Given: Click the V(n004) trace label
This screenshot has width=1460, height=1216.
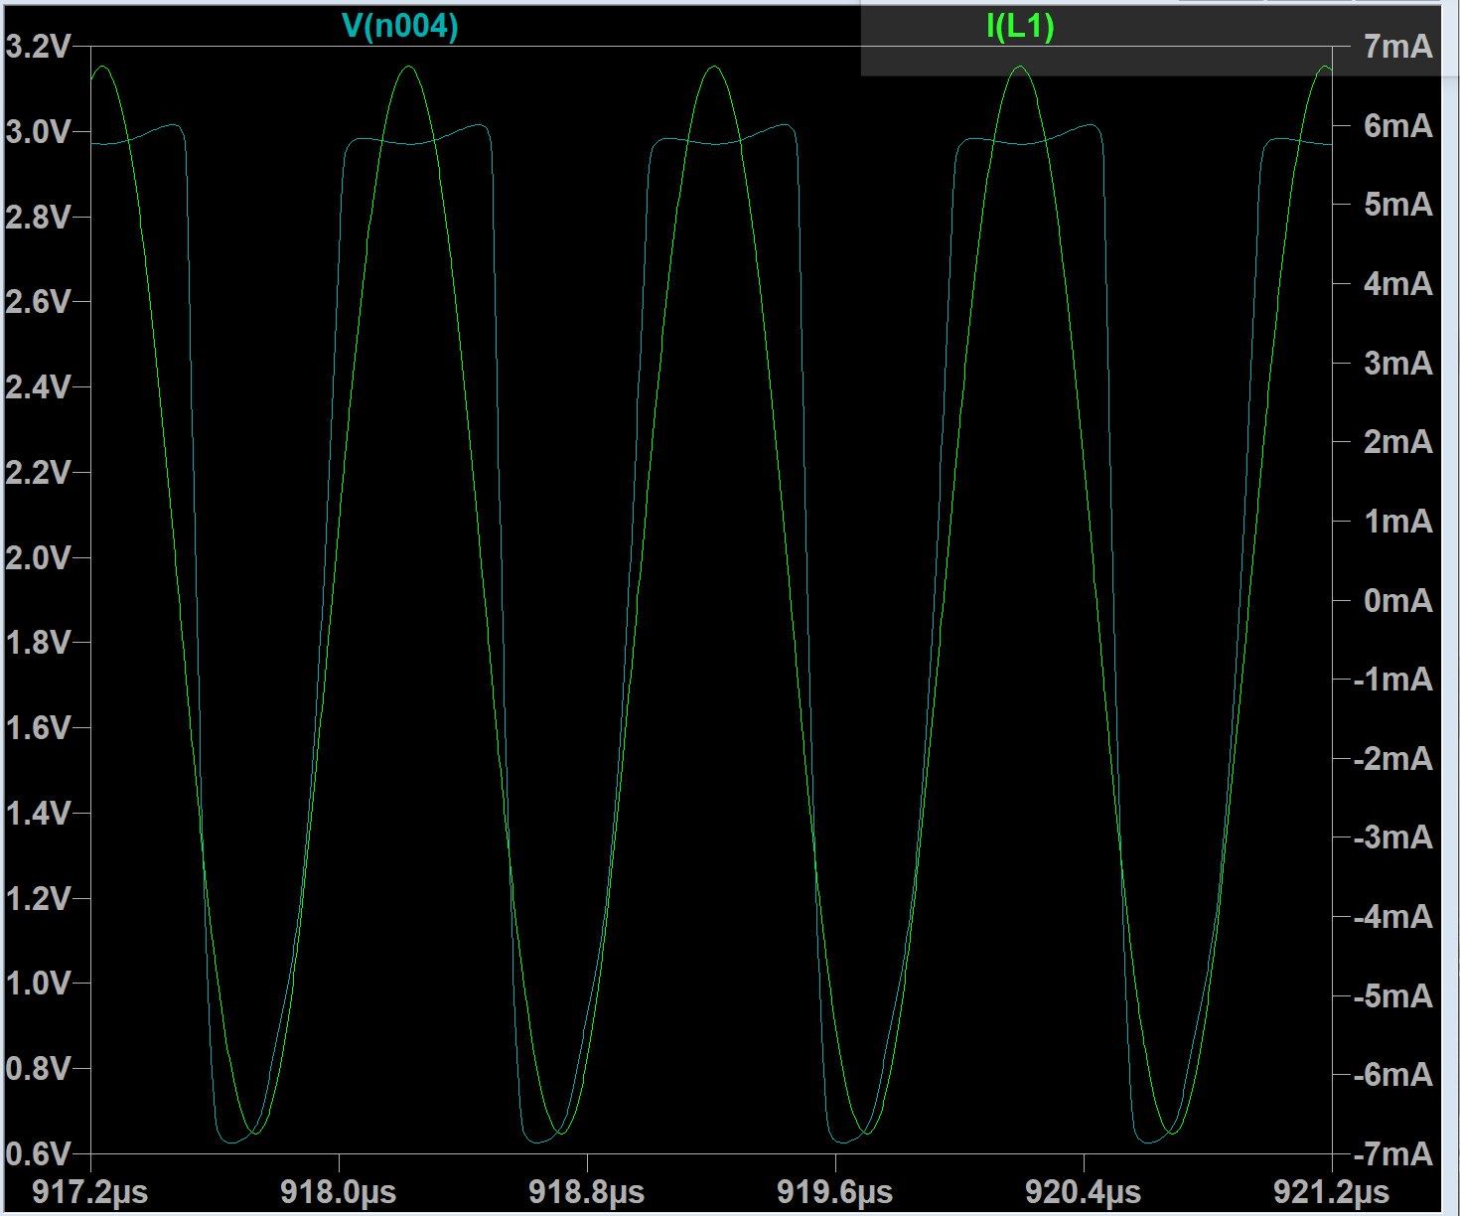Looking at the screenshot, I should click(399, 25).
